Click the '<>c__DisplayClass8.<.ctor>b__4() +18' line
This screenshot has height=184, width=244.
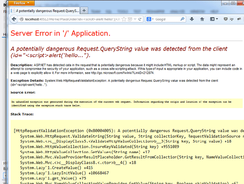[78, 163]
